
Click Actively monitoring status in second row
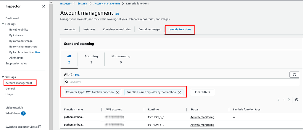click(202, 125)
